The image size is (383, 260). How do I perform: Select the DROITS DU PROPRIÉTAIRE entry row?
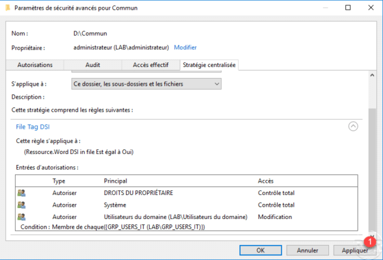pos(187,193)
